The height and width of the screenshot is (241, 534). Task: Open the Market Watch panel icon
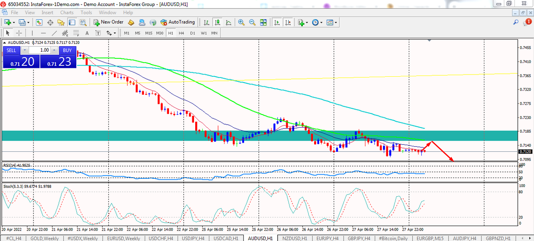tap(39, 22)
